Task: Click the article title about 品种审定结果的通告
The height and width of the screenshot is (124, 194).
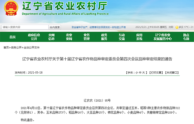Action: (x=97, y=59)
